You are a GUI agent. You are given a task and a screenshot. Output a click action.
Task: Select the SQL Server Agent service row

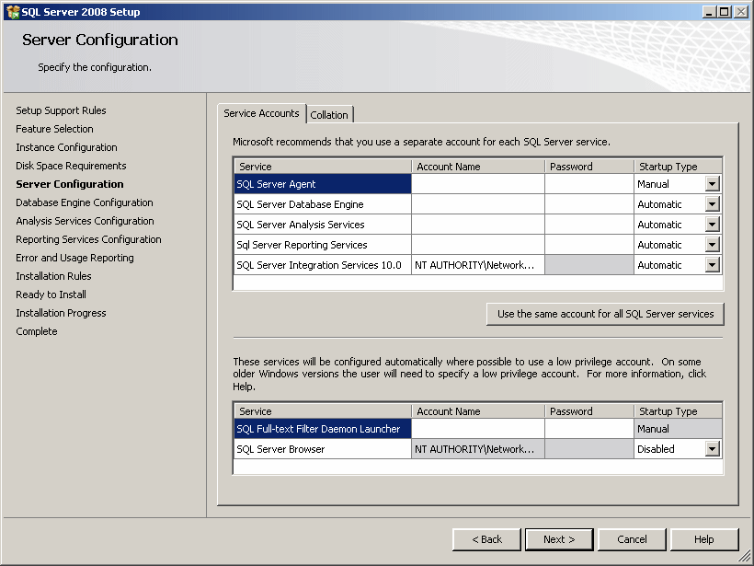[323, 184]
